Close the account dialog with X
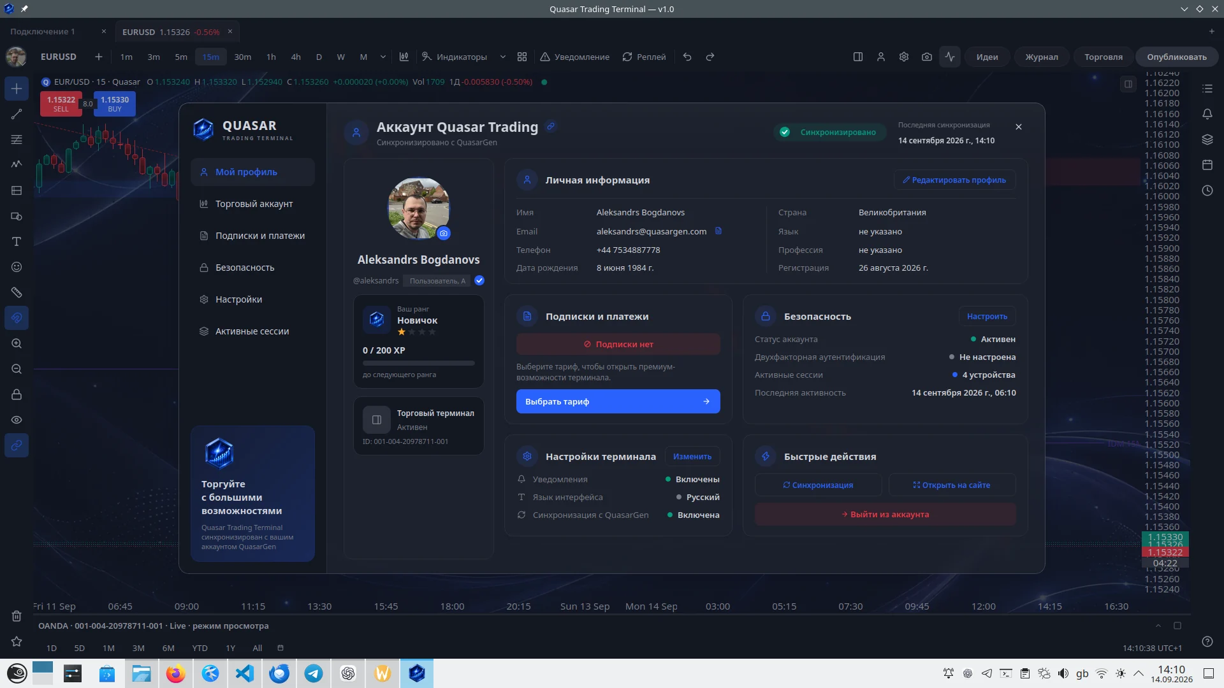 1019,127
